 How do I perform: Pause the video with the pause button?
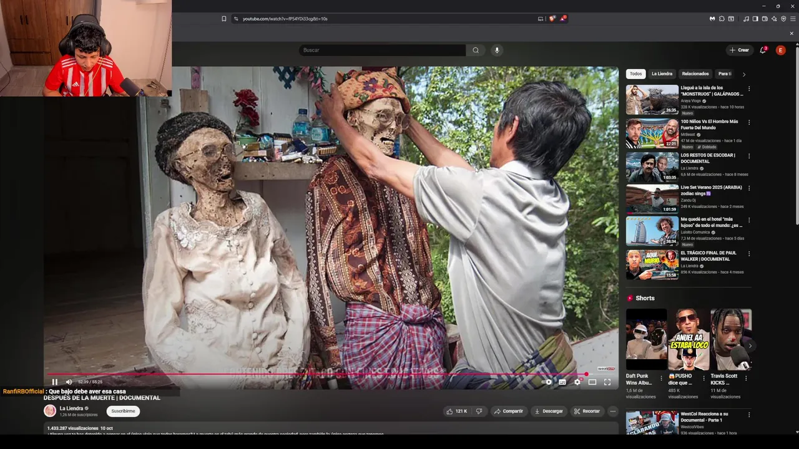point(54,382)
